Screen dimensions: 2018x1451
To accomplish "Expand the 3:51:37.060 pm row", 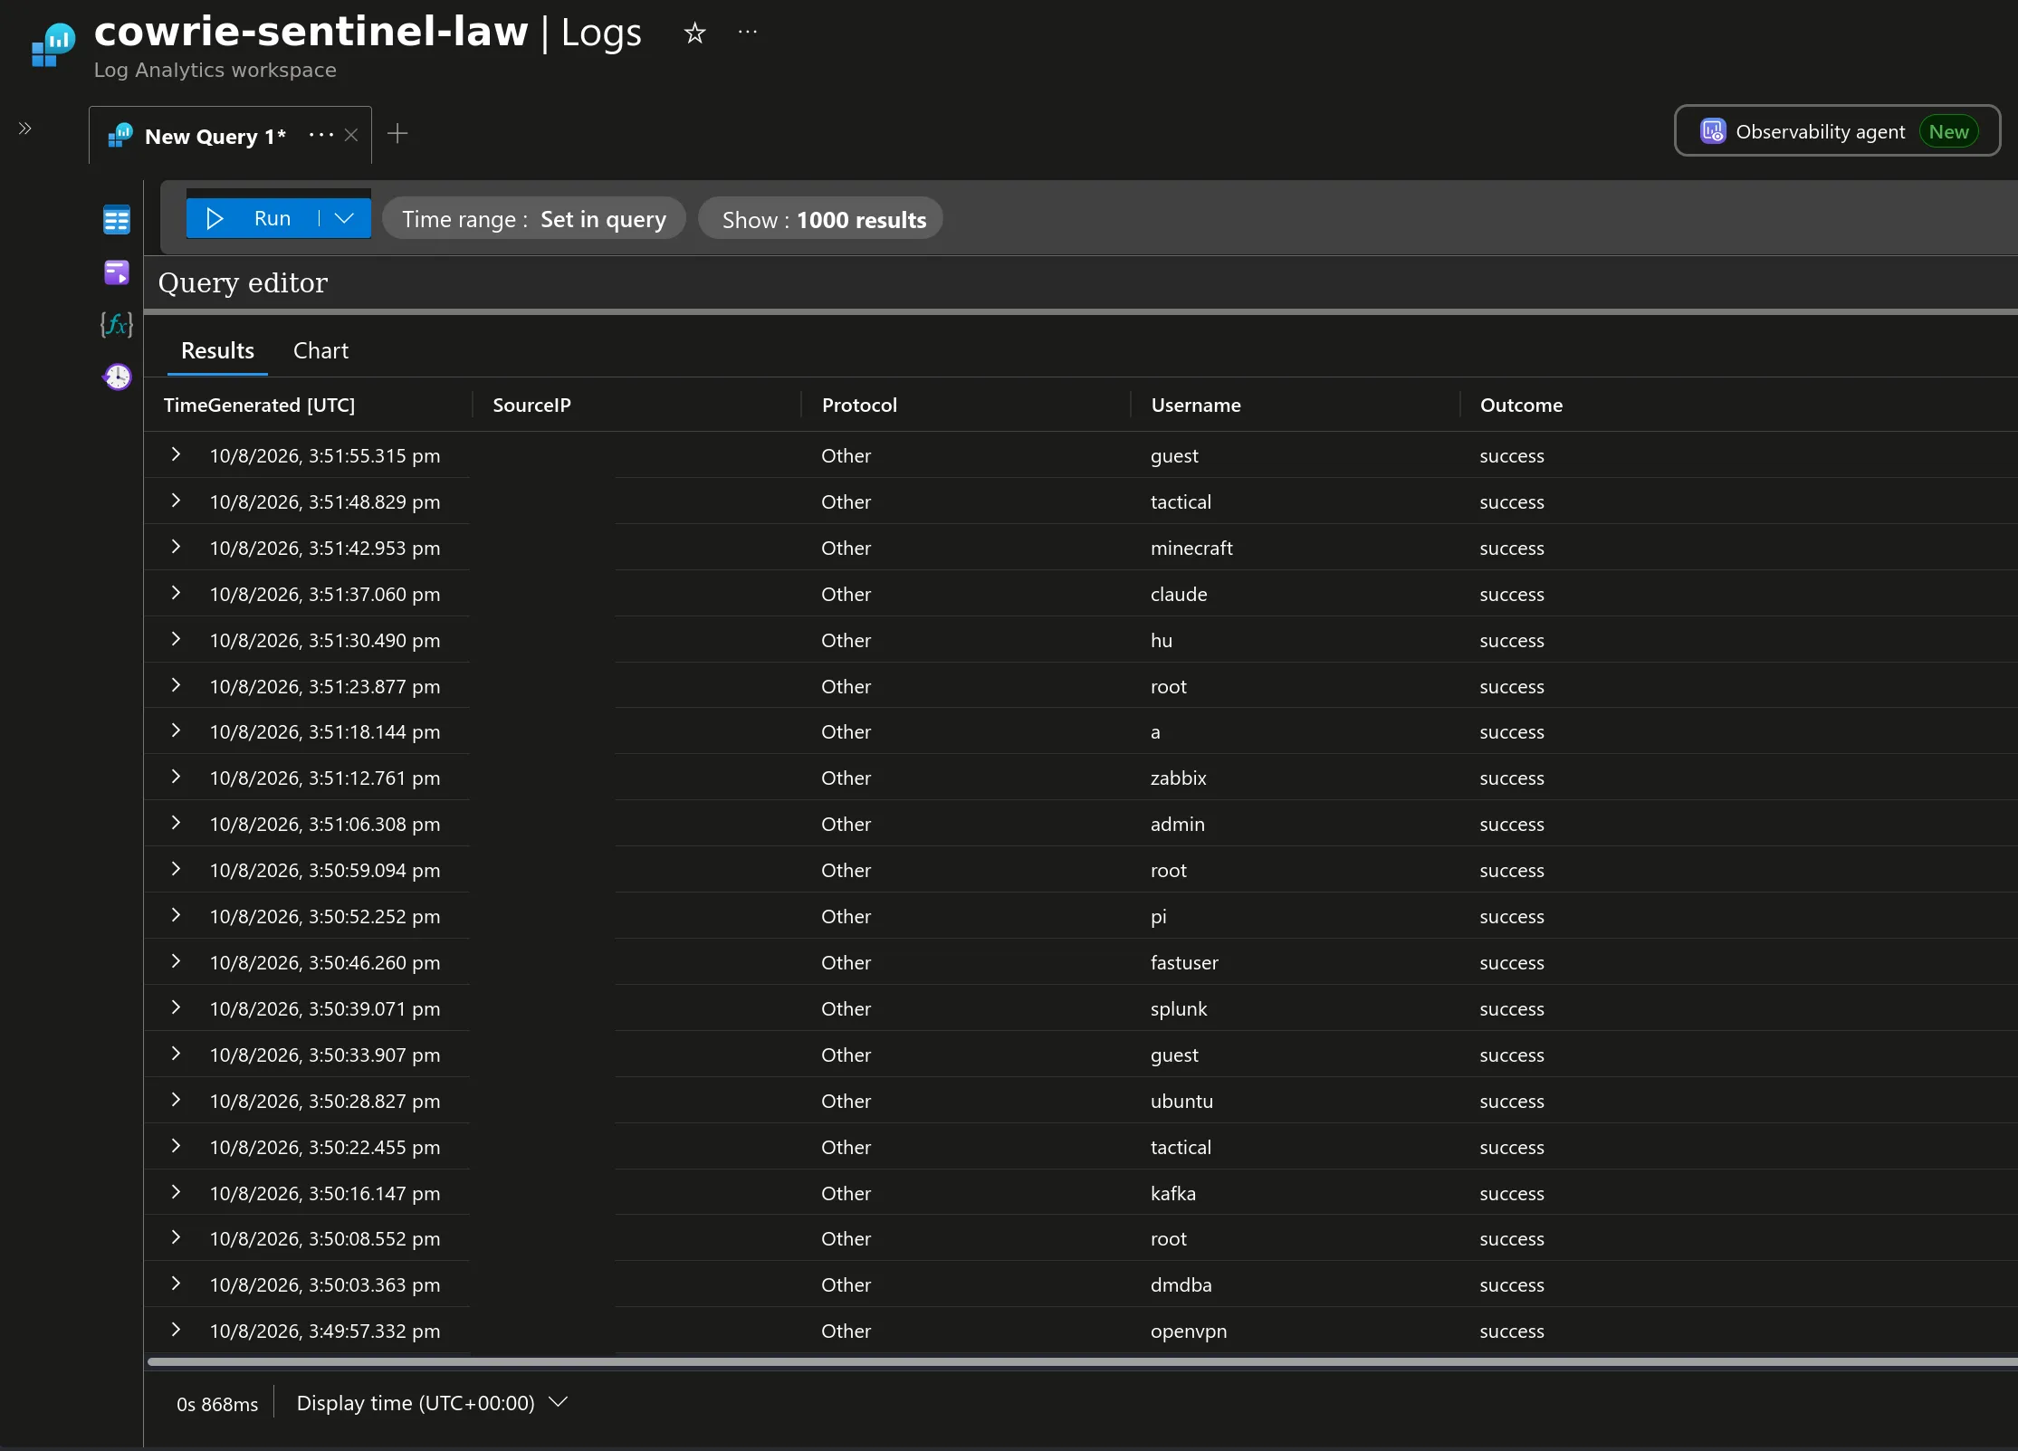I will click(176, 593).
